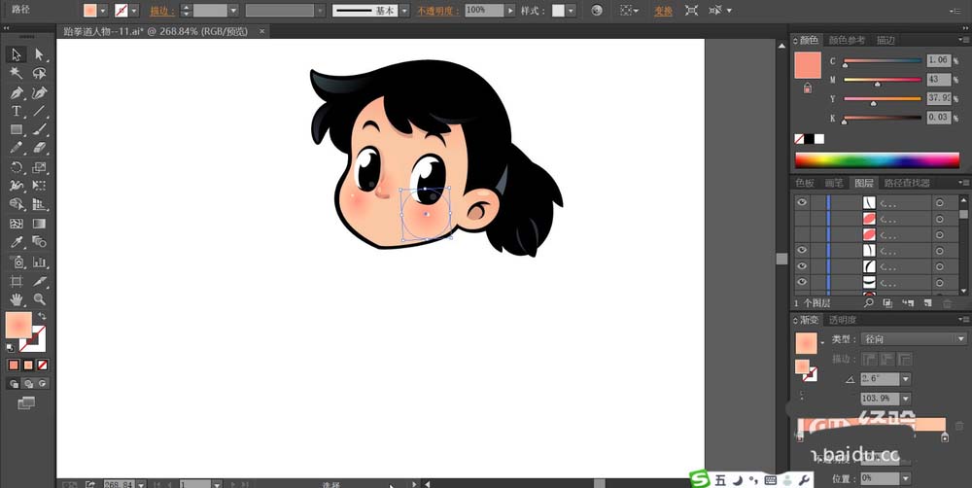The image size is (972, 488).
Task: Click the 描边 stroke link in control bar
Action: [x=162, y=11]
